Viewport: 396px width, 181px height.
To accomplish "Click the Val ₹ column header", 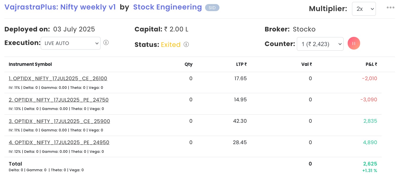I will [x=306, y=64].
